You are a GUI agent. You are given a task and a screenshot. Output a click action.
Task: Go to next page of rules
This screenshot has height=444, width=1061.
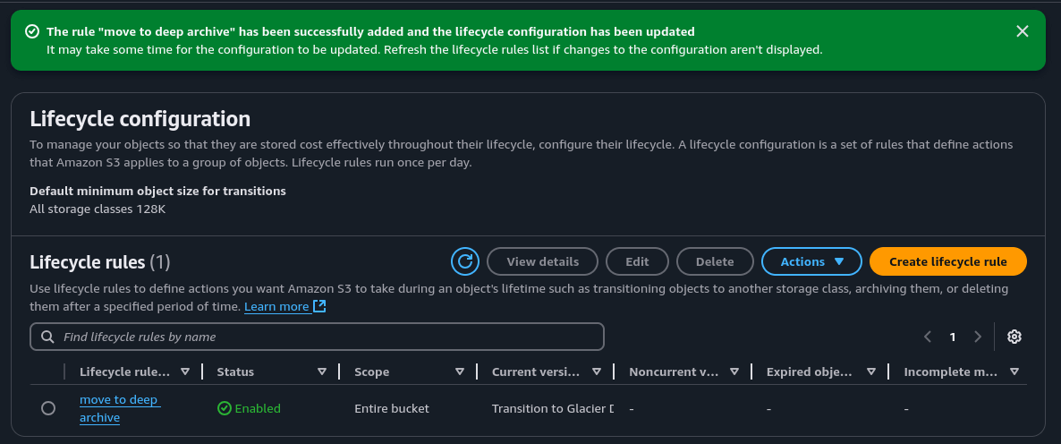point(978,337)
